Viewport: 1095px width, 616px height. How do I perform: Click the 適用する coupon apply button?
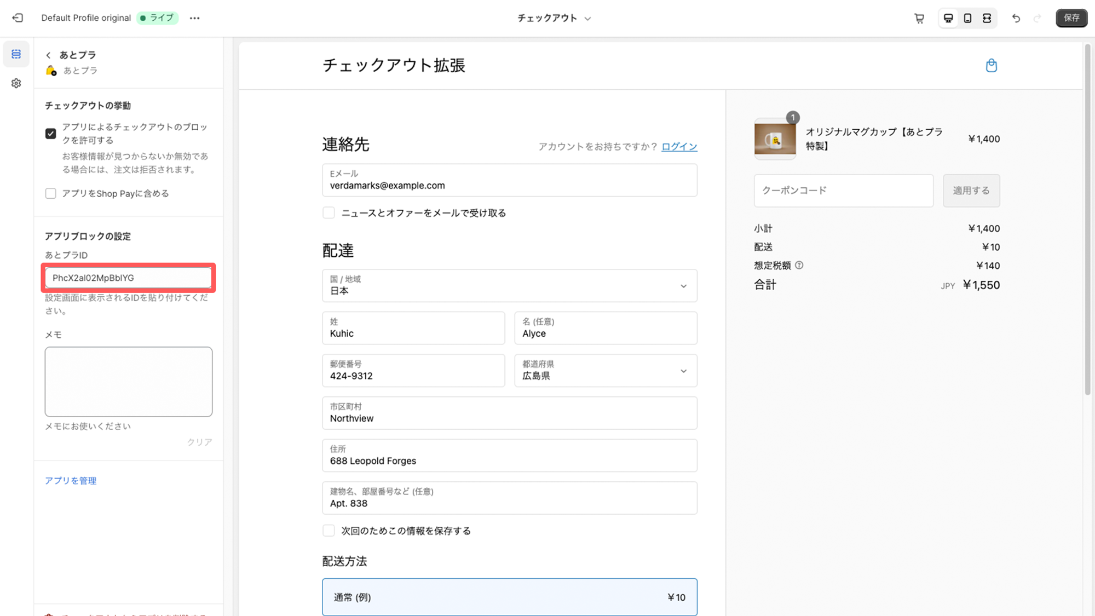(x=971, y=191)
